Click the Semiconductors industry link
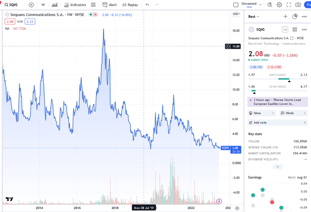This screenshot has width=311, height=212. pos(294,43)
